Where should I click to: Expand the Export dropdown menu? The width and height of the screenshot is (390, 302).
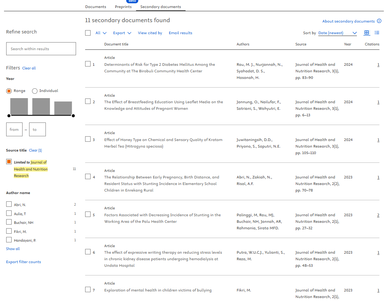(x=122, y=33)
